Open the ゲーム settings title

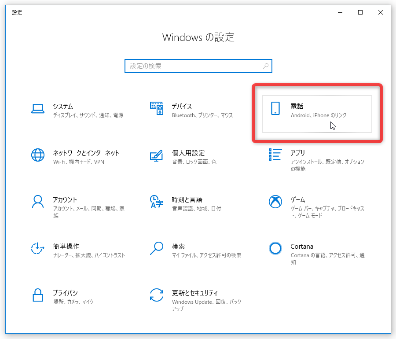coord(298,200)
